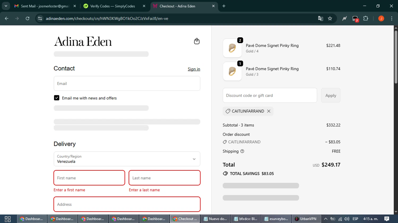Viewport: 398px width, 223px height.
Task: Click the shipping info question mark icon
Action: point(242,151)
